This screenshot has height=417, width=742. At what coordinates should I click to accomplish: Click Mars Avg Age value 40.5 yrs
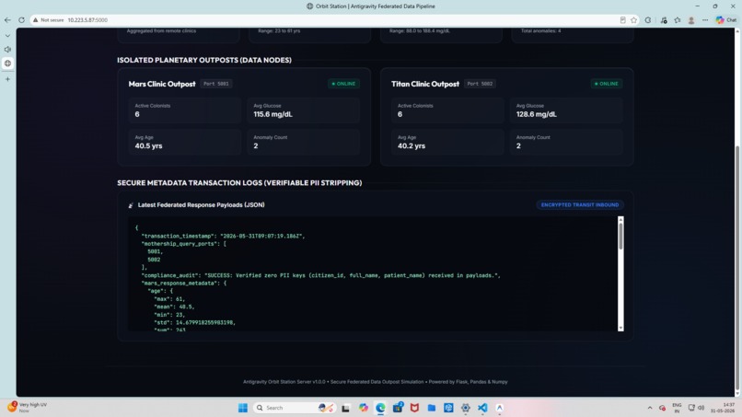[148, 145]
